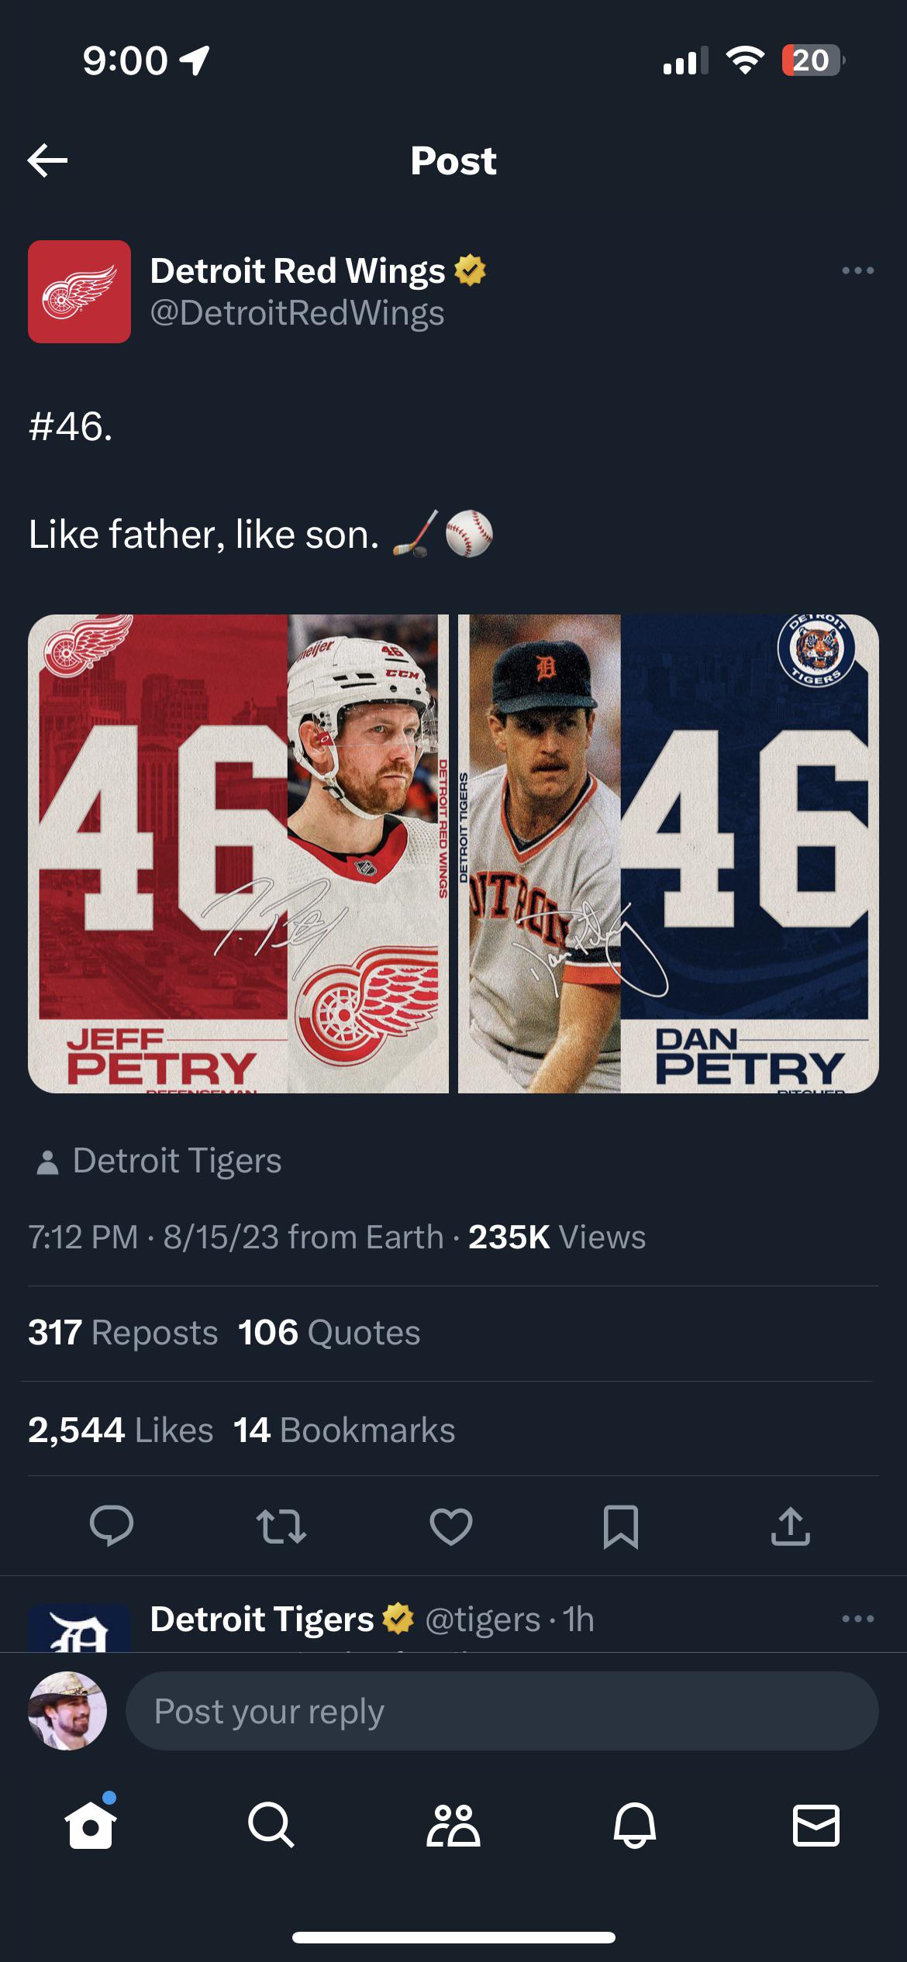Bookmark this post
Image resolution: width=907 pixels, height=1962 pixels.
621,1526
